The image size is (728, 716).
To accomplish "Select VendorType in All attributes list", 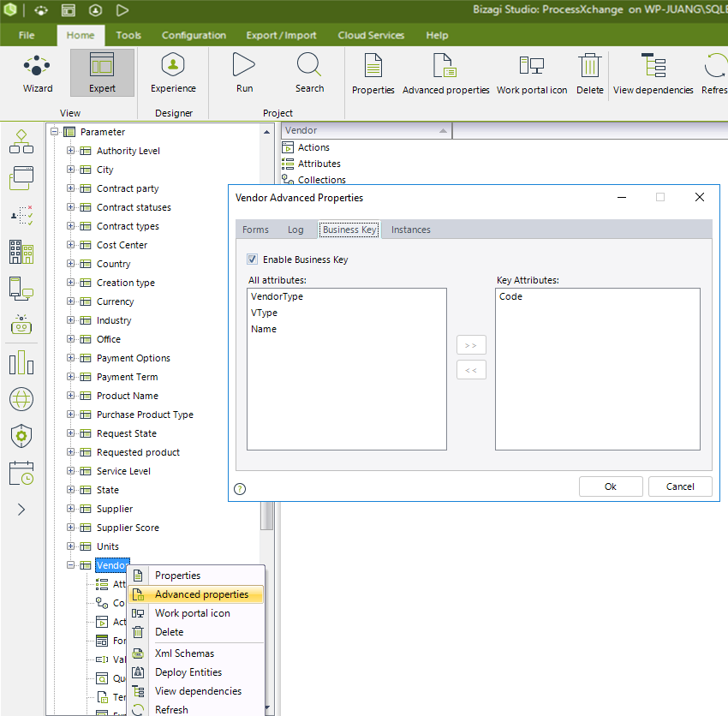I will pos(277,296).
